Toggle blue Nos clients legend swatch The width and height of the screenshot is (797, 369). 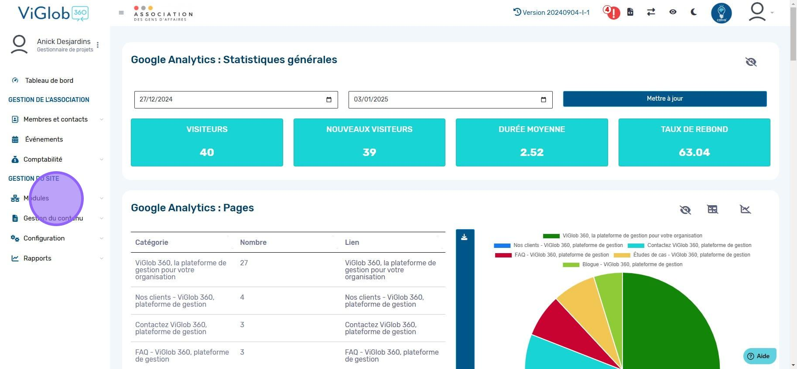tap(502, 245)
